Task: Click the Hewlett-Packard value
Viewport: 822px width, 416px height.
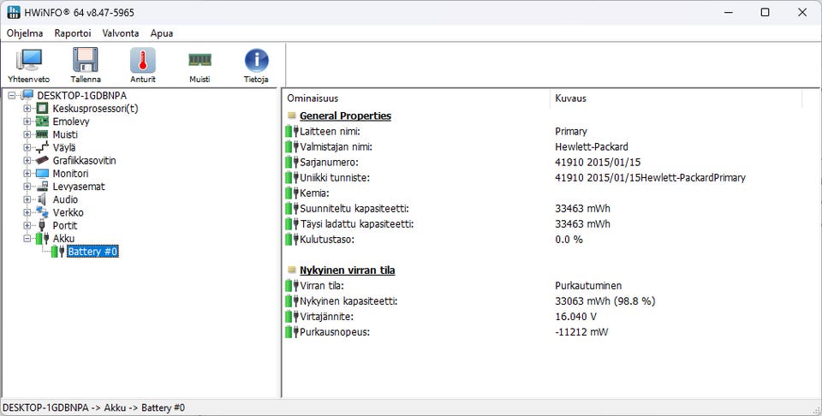Action: click(x=592, y=147)
